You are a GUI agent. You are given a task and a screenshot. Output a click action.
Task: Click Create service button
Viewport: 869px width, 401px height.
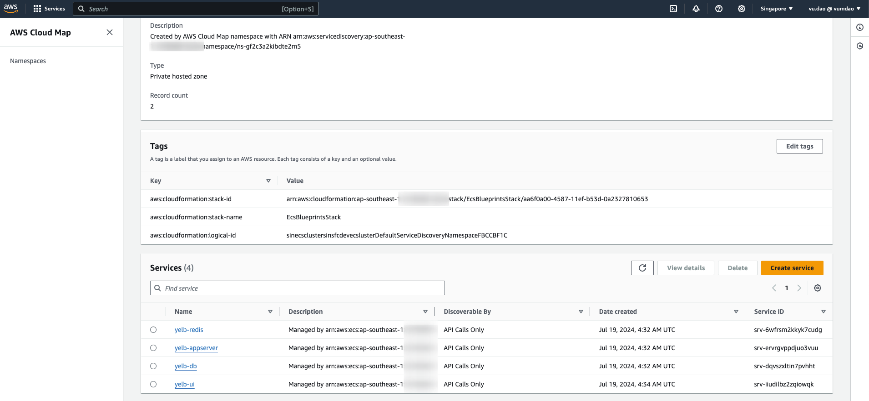pos(792,268)
